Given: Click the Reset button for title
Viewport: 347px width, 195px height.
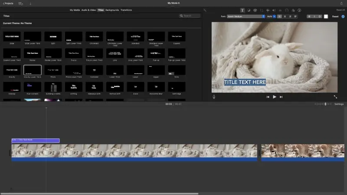Looking at the screenshot, I should (x=335, y=16).
